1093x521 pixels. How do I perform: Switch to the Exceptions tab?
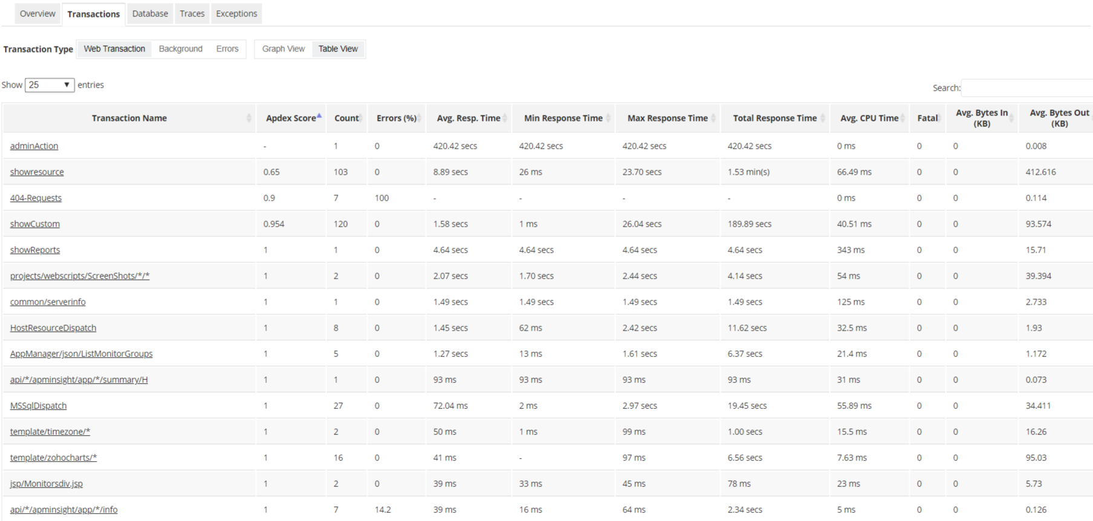click(x=236, y=14)
